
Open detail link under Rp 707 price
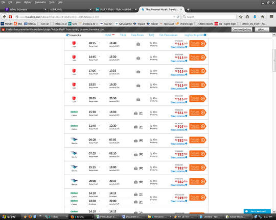179,130
